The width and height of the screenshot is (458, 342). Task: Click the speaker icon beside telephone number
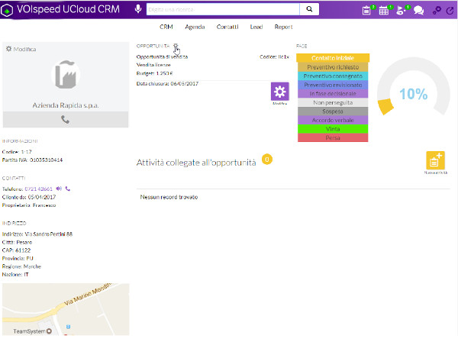pyautogui.click(x=59, y=189)
